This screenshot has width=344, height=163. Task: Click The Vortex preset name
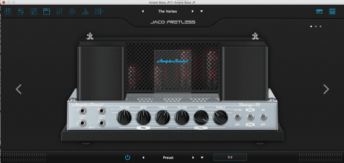(x=168, y=11)
